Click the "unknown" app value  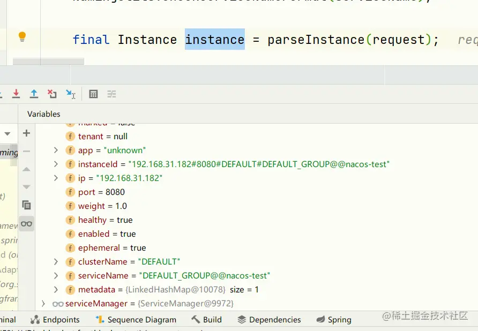pos(125,151)
